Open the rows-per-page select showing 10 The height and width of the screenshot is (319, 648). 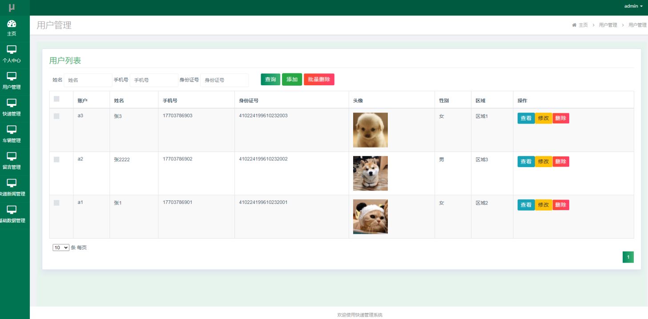pos(61,247)
